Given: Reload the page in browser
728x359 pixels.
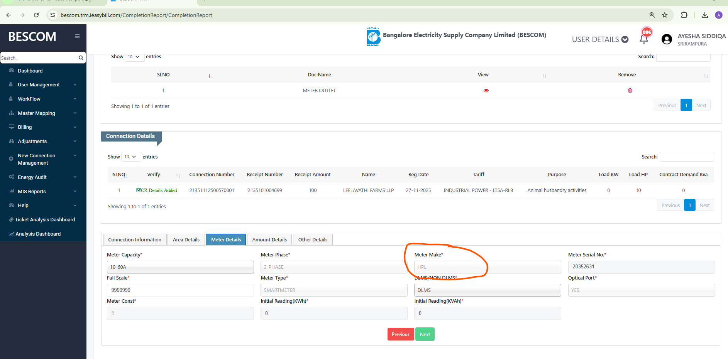Looking at the screenshot, I should (36, 15).
